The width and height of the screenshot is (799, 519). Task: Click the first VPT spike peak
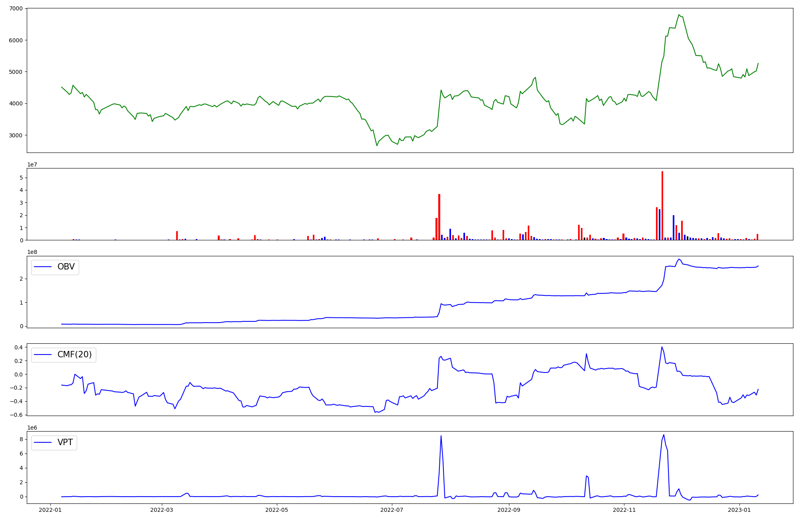coord(441,436)
